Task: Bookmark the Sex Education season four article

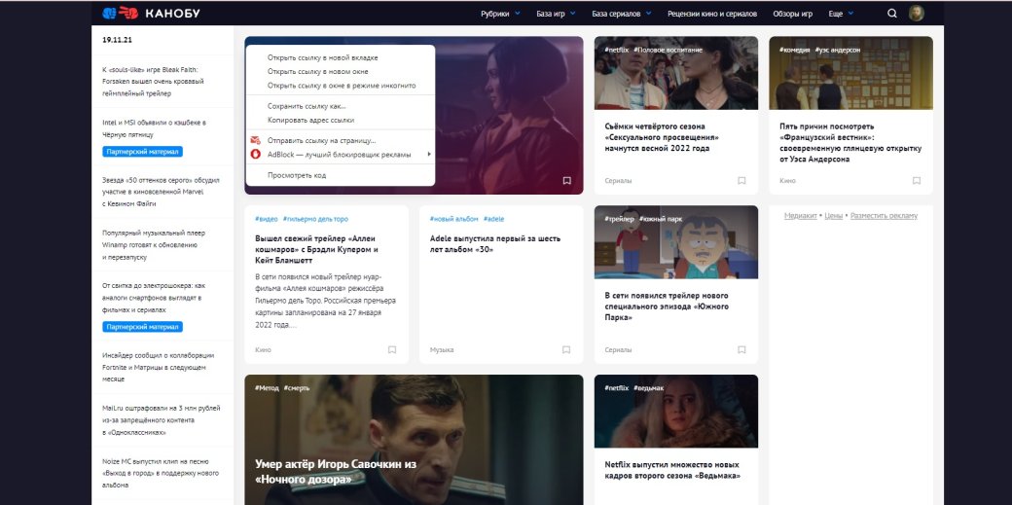Action: coord(741,181)
